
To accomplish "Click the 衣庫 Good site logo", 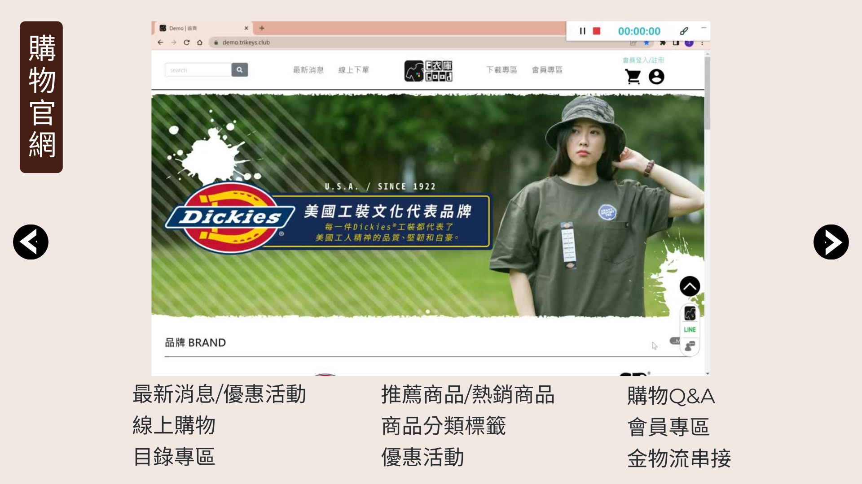I will 428,71.
